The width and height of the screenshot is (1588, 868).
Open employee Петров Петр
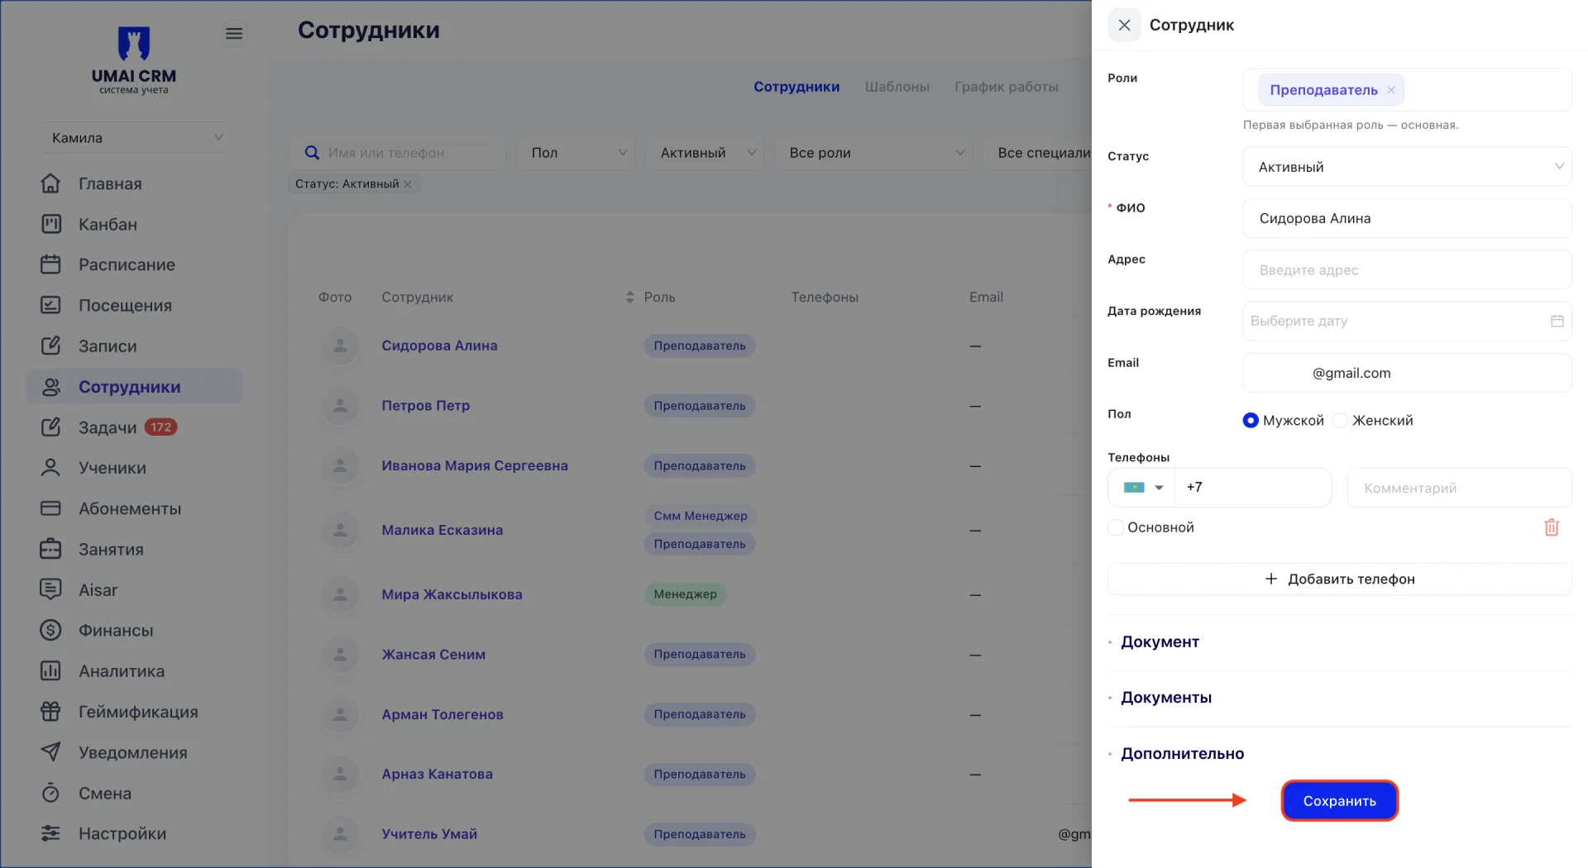pyautogui.click(x=425, y=406)
